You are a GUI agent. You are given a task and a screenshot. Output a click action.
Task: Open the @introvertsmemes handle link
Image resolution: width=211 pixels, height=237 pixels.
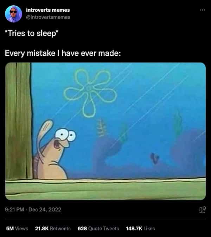click(x=48, y=17)
